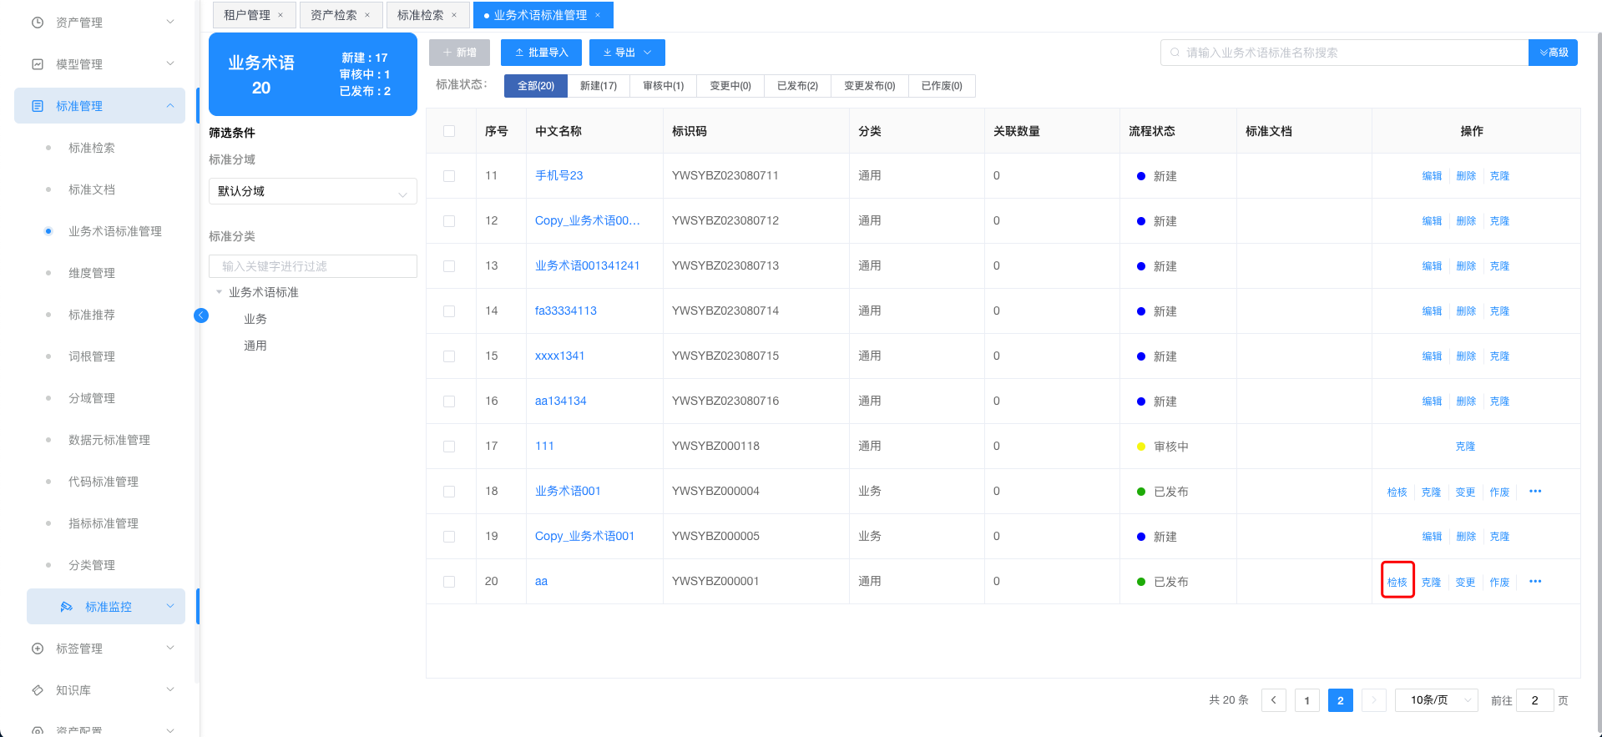Click the 标签管理 plus-circle icon

pos(38,649)
